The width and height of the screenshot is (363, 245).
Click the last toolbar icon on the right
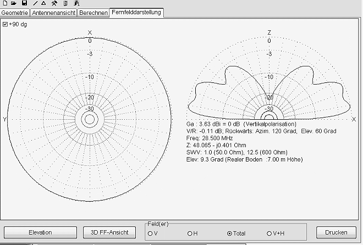pyautogui.click(x=75, y=3)
